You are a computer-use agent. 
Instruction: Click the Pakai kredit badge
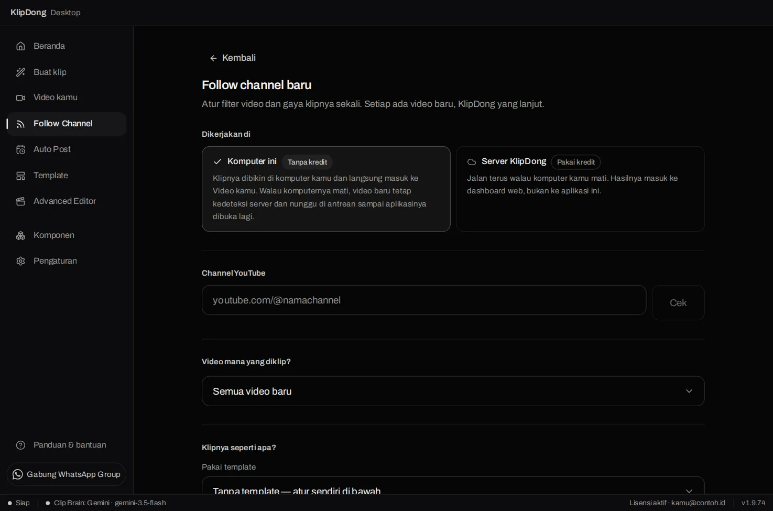tap(575, 162)
